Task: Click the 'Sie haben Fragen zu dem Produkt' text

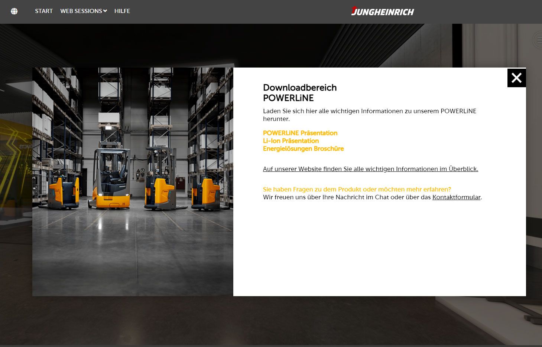Action: [x=357, y=189]
